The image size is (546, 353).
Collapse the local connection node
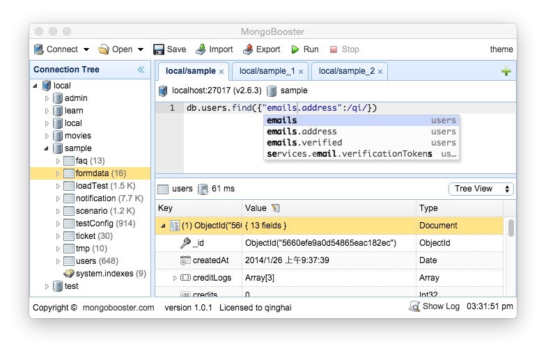click(35, 86)
